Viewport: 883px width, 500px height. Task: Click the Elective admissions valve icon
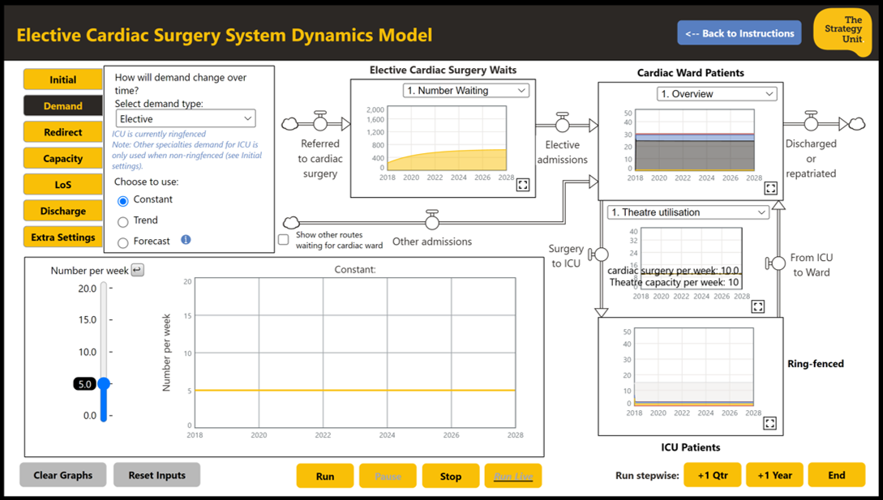tap(562, 124)
